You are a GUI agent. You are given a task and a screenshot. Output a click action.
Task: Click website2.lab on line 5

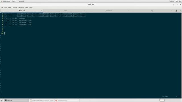click(x=25, y=23)
